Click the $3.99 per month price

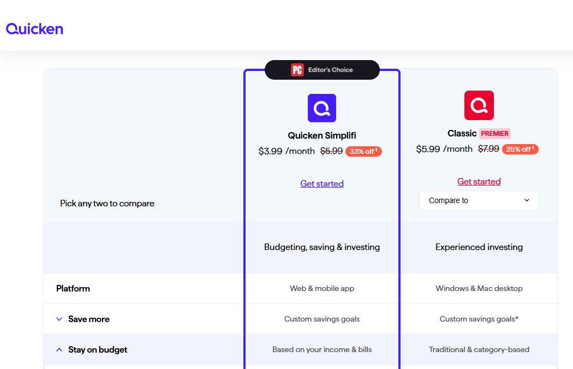(270, 151)
